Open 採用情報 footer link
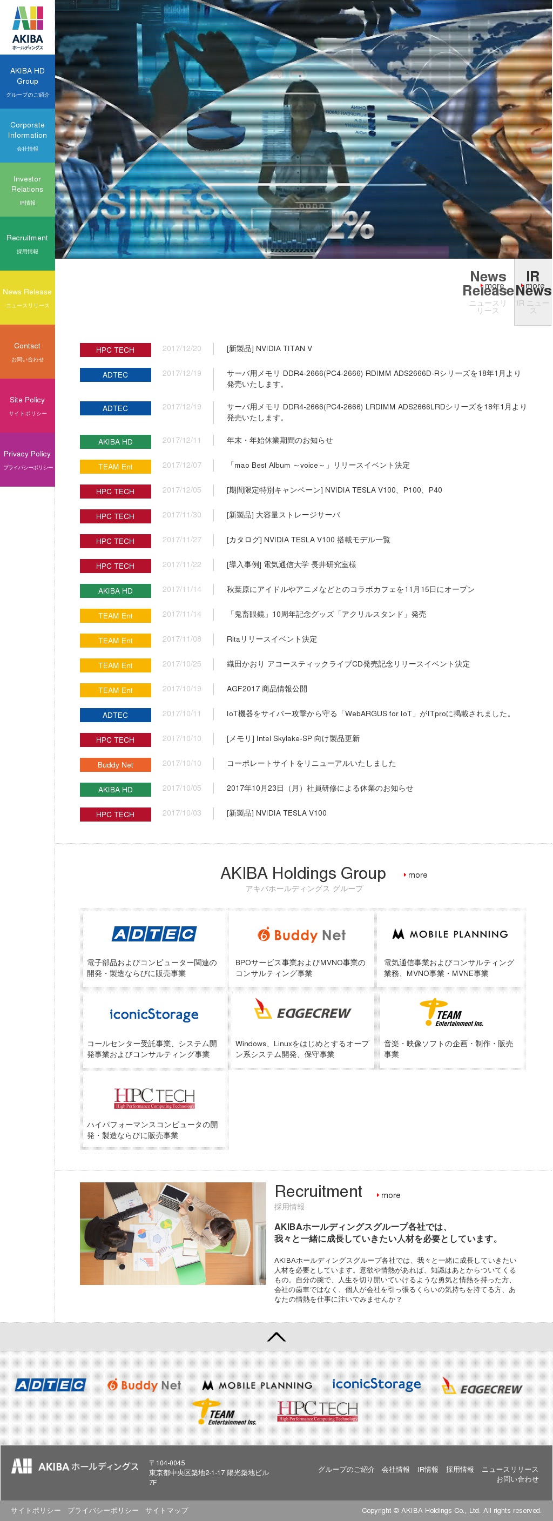This screenshot has height=1521, width=553. (460, 1469)
